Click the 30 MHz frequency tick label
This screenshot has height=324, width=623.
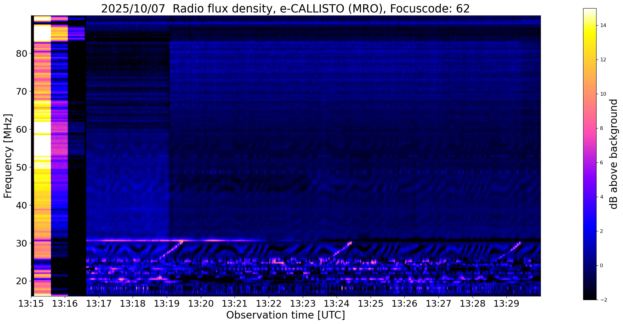[22, 243]
